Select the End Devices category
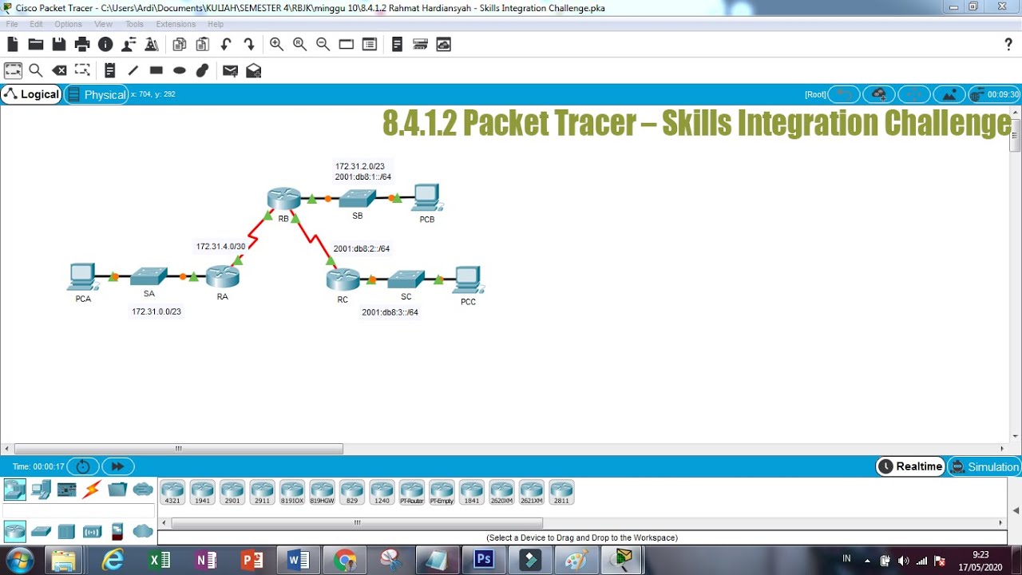 pos(41,489)
